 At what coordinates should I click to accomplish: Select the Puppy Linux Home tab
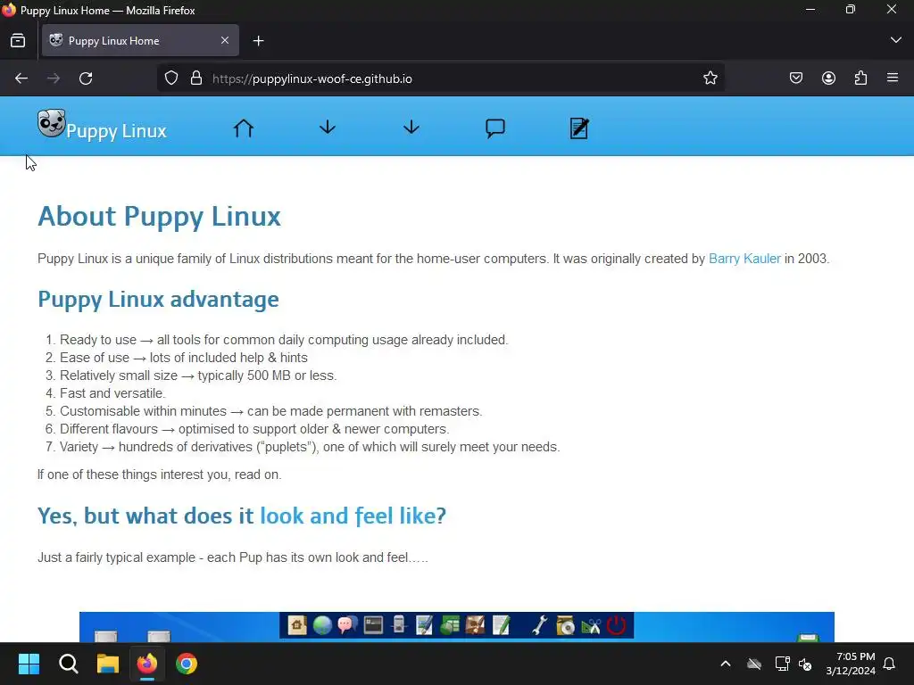[140, 40]
